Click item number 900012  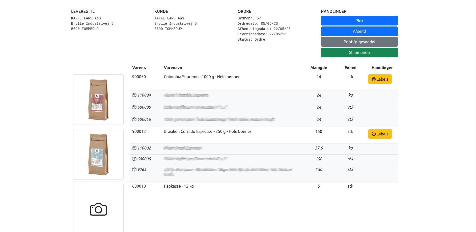[x=139, y=131]
